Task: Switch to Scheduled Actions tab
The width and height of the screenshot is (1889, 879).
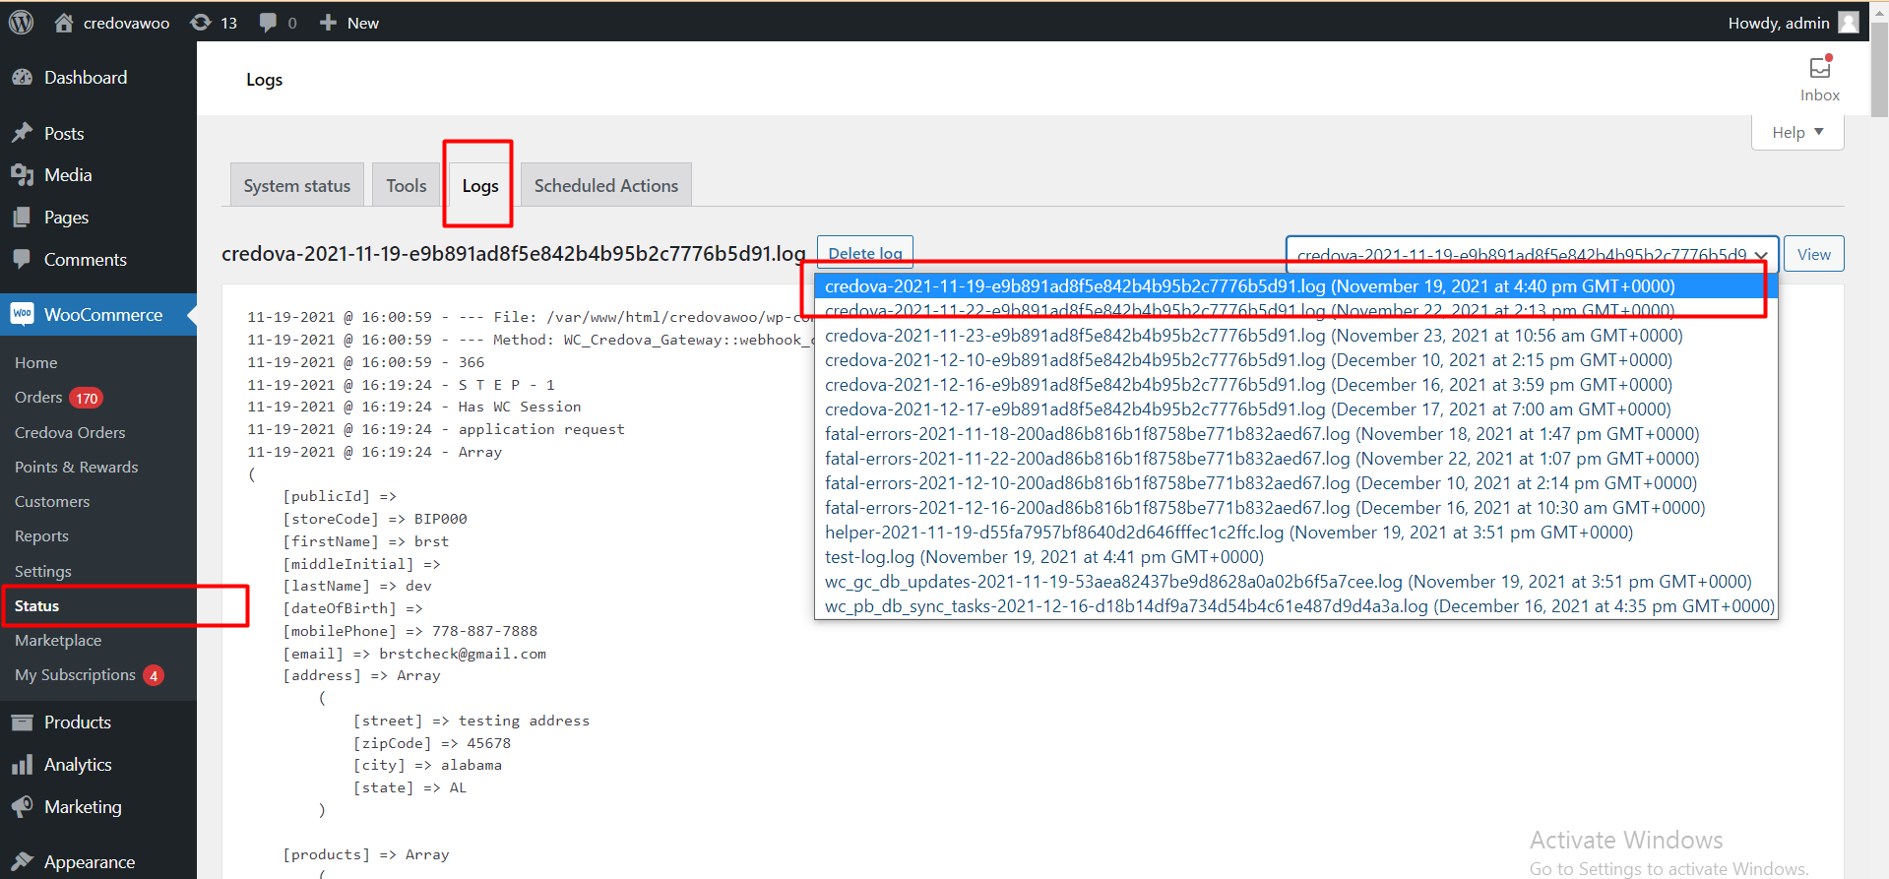Action: (x=606, y=185)
